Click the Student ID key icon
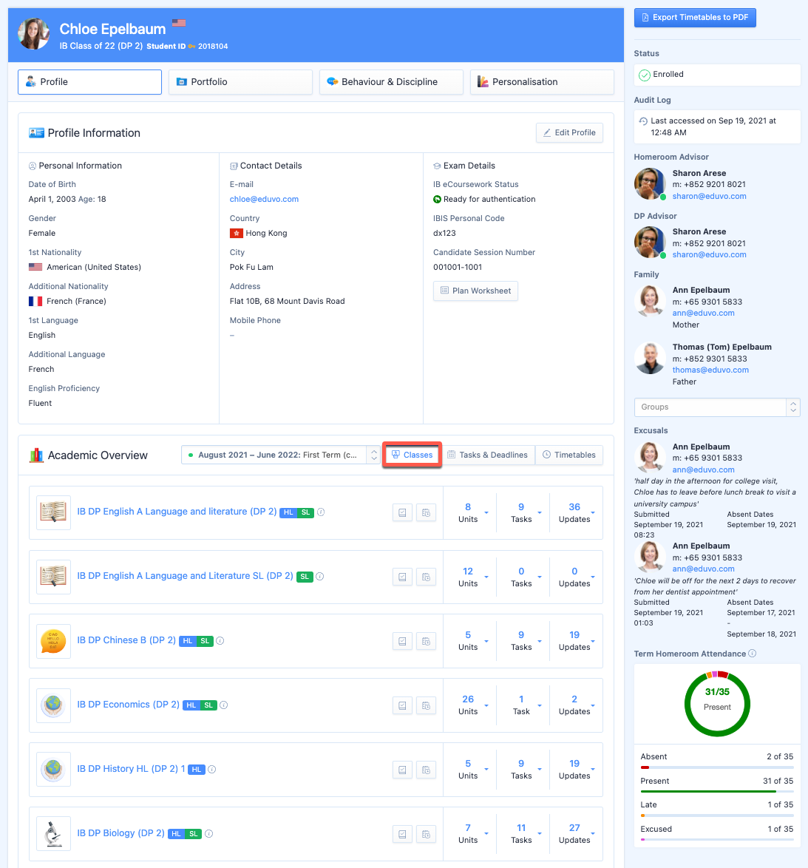Screen dimensions: 808x868 [x=192, y=47]
